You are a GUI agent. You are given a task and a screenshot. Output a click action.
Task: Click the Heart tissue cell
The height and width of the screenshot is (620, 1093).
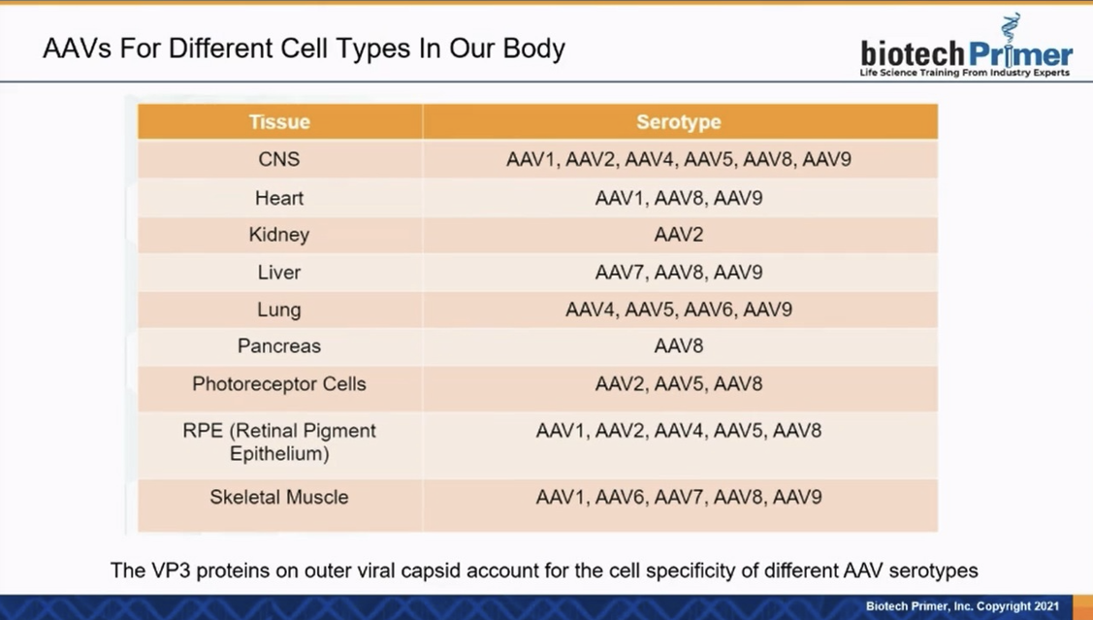tap(279, 198)
